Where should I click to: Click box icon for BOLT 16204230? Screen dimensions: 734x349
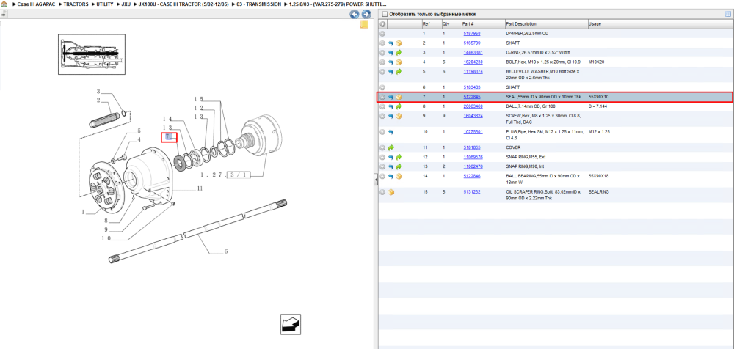(x=399, y=62)
